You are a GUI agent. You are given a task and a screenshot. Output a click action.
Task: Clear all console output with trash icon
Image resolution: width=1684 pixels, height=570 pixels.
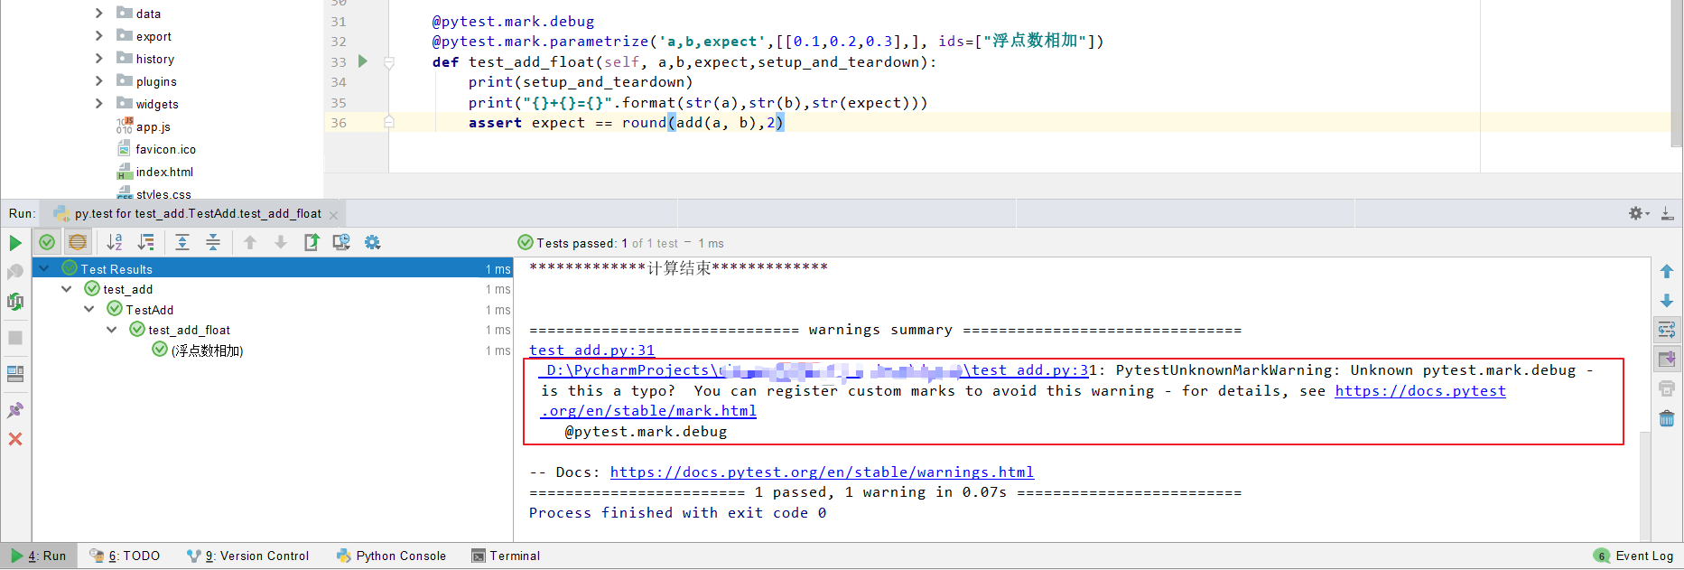point(1667,418)
